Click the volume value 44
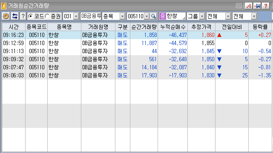Screen dimensions: 273x153 154,51
